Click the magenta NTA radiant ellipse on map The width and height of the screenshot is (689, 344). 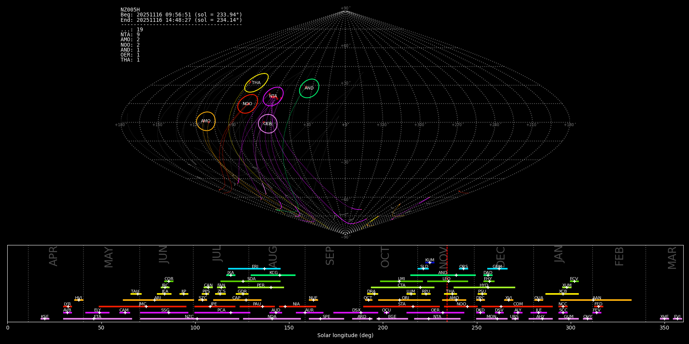coord(273,96)
